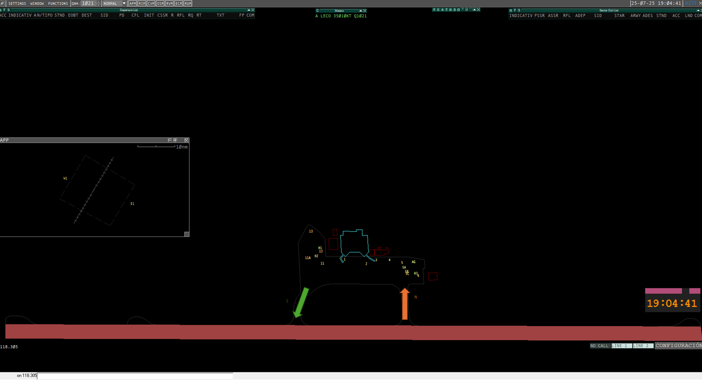Click the HITT label in top bar
The height and width of the screenshot is (380, 702).
coord(690,3)
